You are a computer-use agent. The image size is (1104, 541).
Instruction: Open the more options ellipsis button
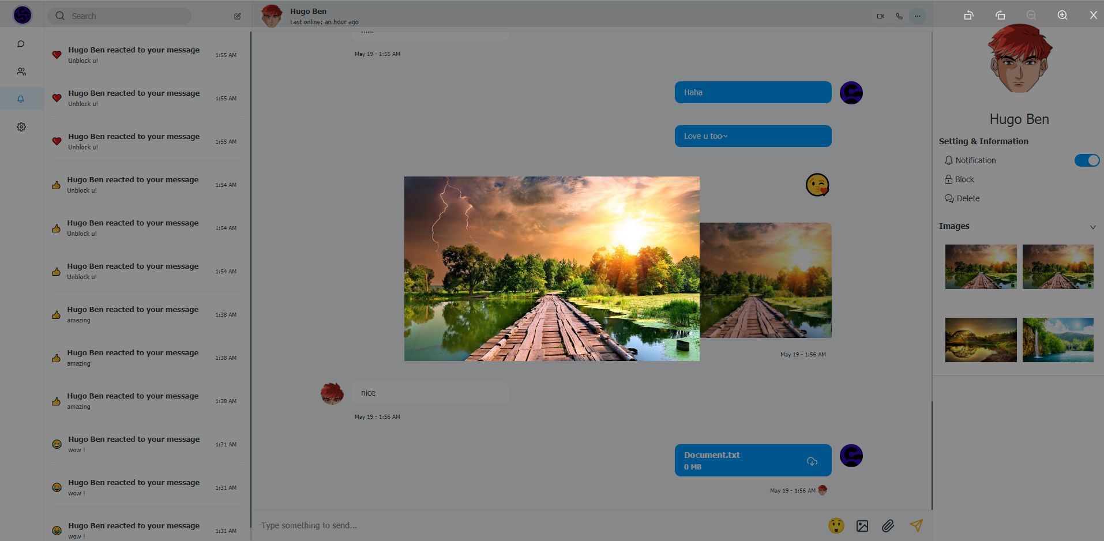pos(917,16)
